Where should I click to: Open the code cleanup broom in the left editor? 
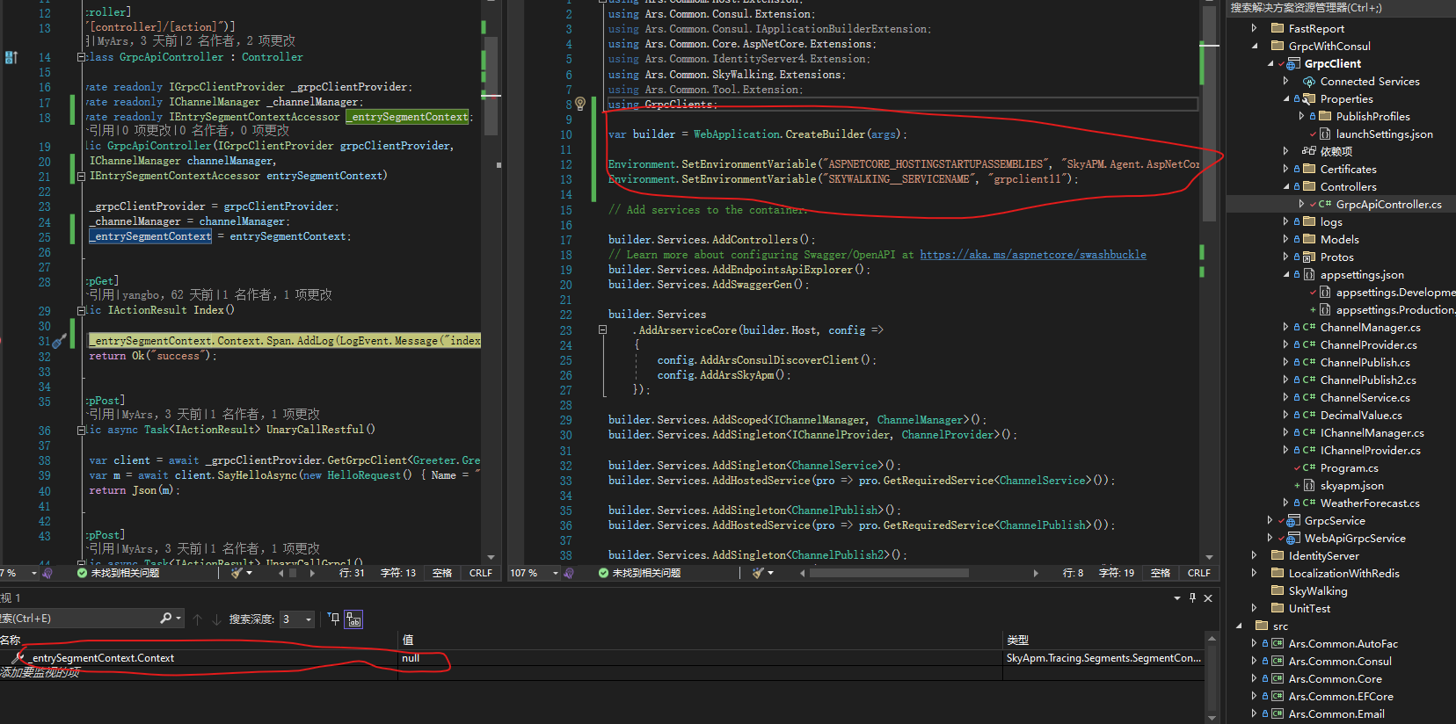[236, 573]
